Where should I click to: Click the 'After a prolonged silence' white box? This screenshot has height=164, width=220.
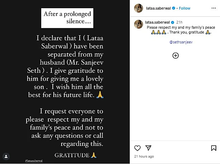[67, 18]
